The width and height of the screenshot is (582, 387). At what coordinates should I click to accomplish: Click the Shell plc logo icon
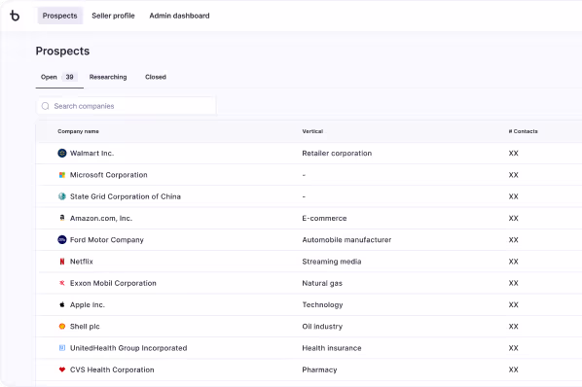pyautogui.click(x=62, y=326)
